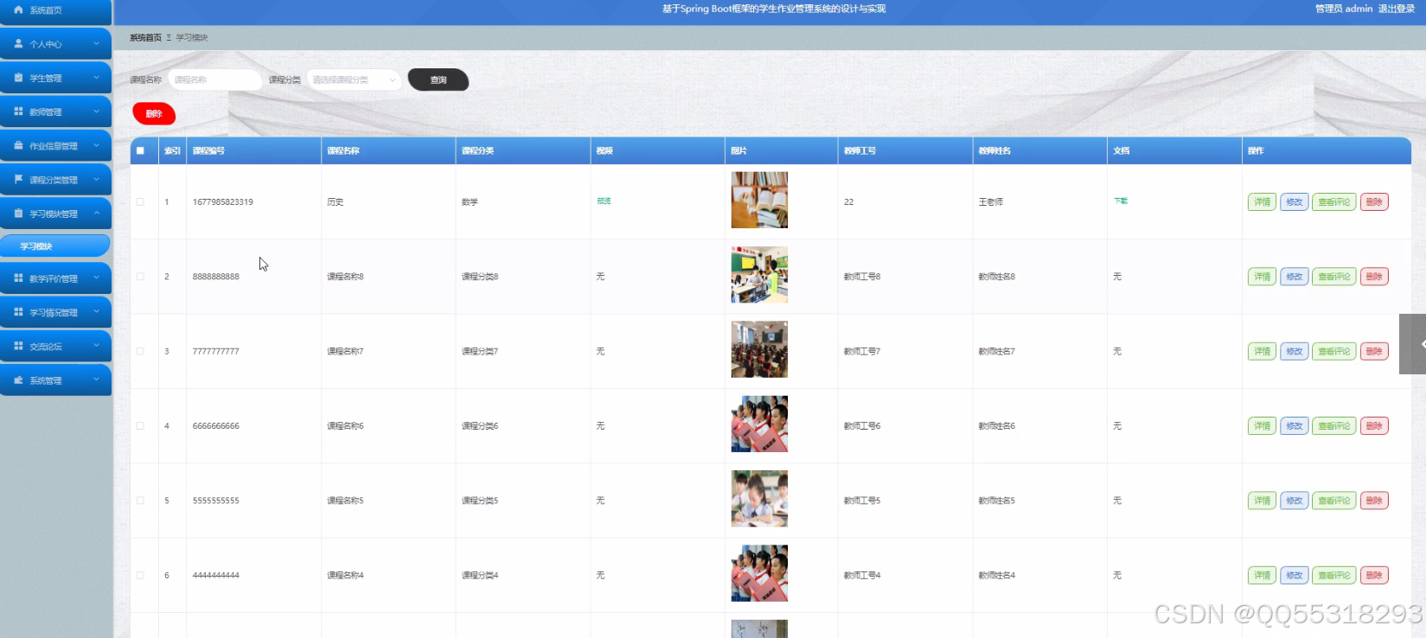The image size is (1426, 638).
Task: Click 系统首页 in the breadcrumb
Action: click(x=145, y=37)
